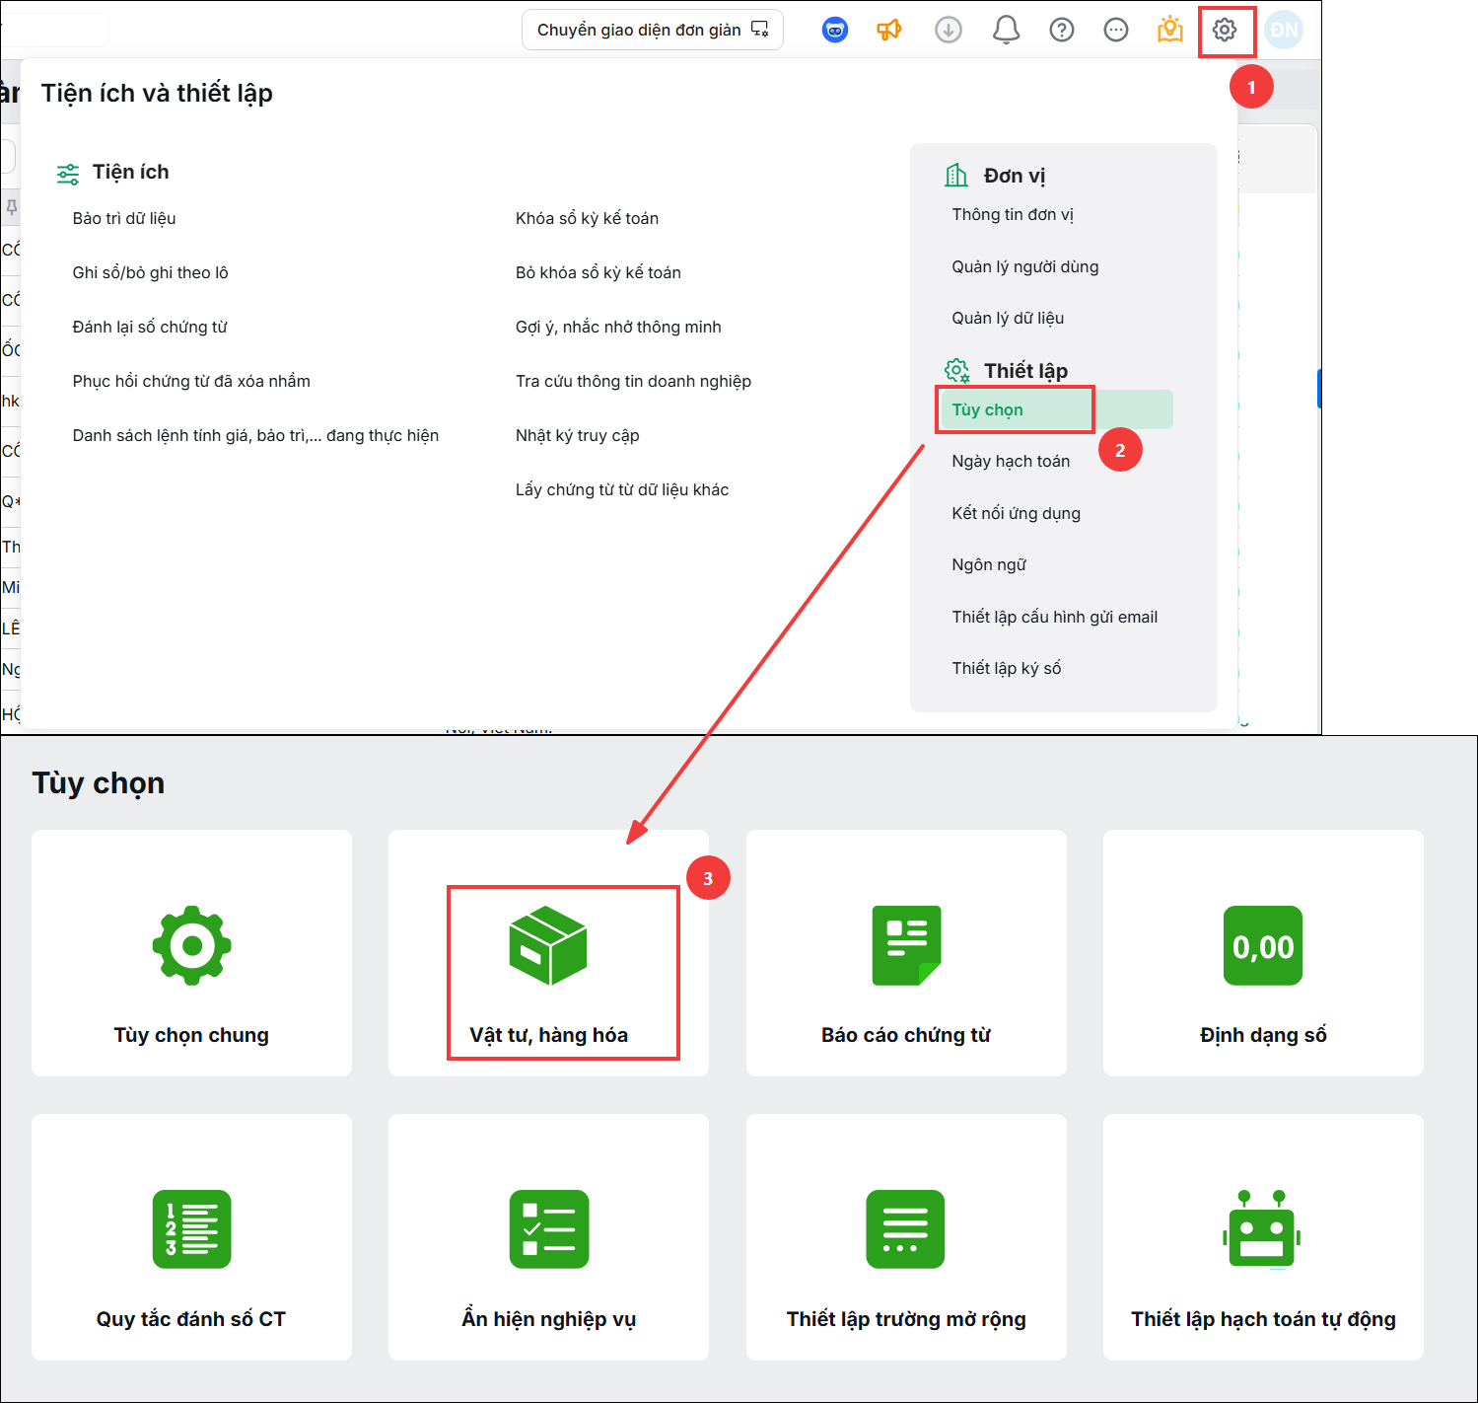Click the Thiết lập hạch toán tự động label
1478x1403 pixels.
[x=1263, y=1319]
